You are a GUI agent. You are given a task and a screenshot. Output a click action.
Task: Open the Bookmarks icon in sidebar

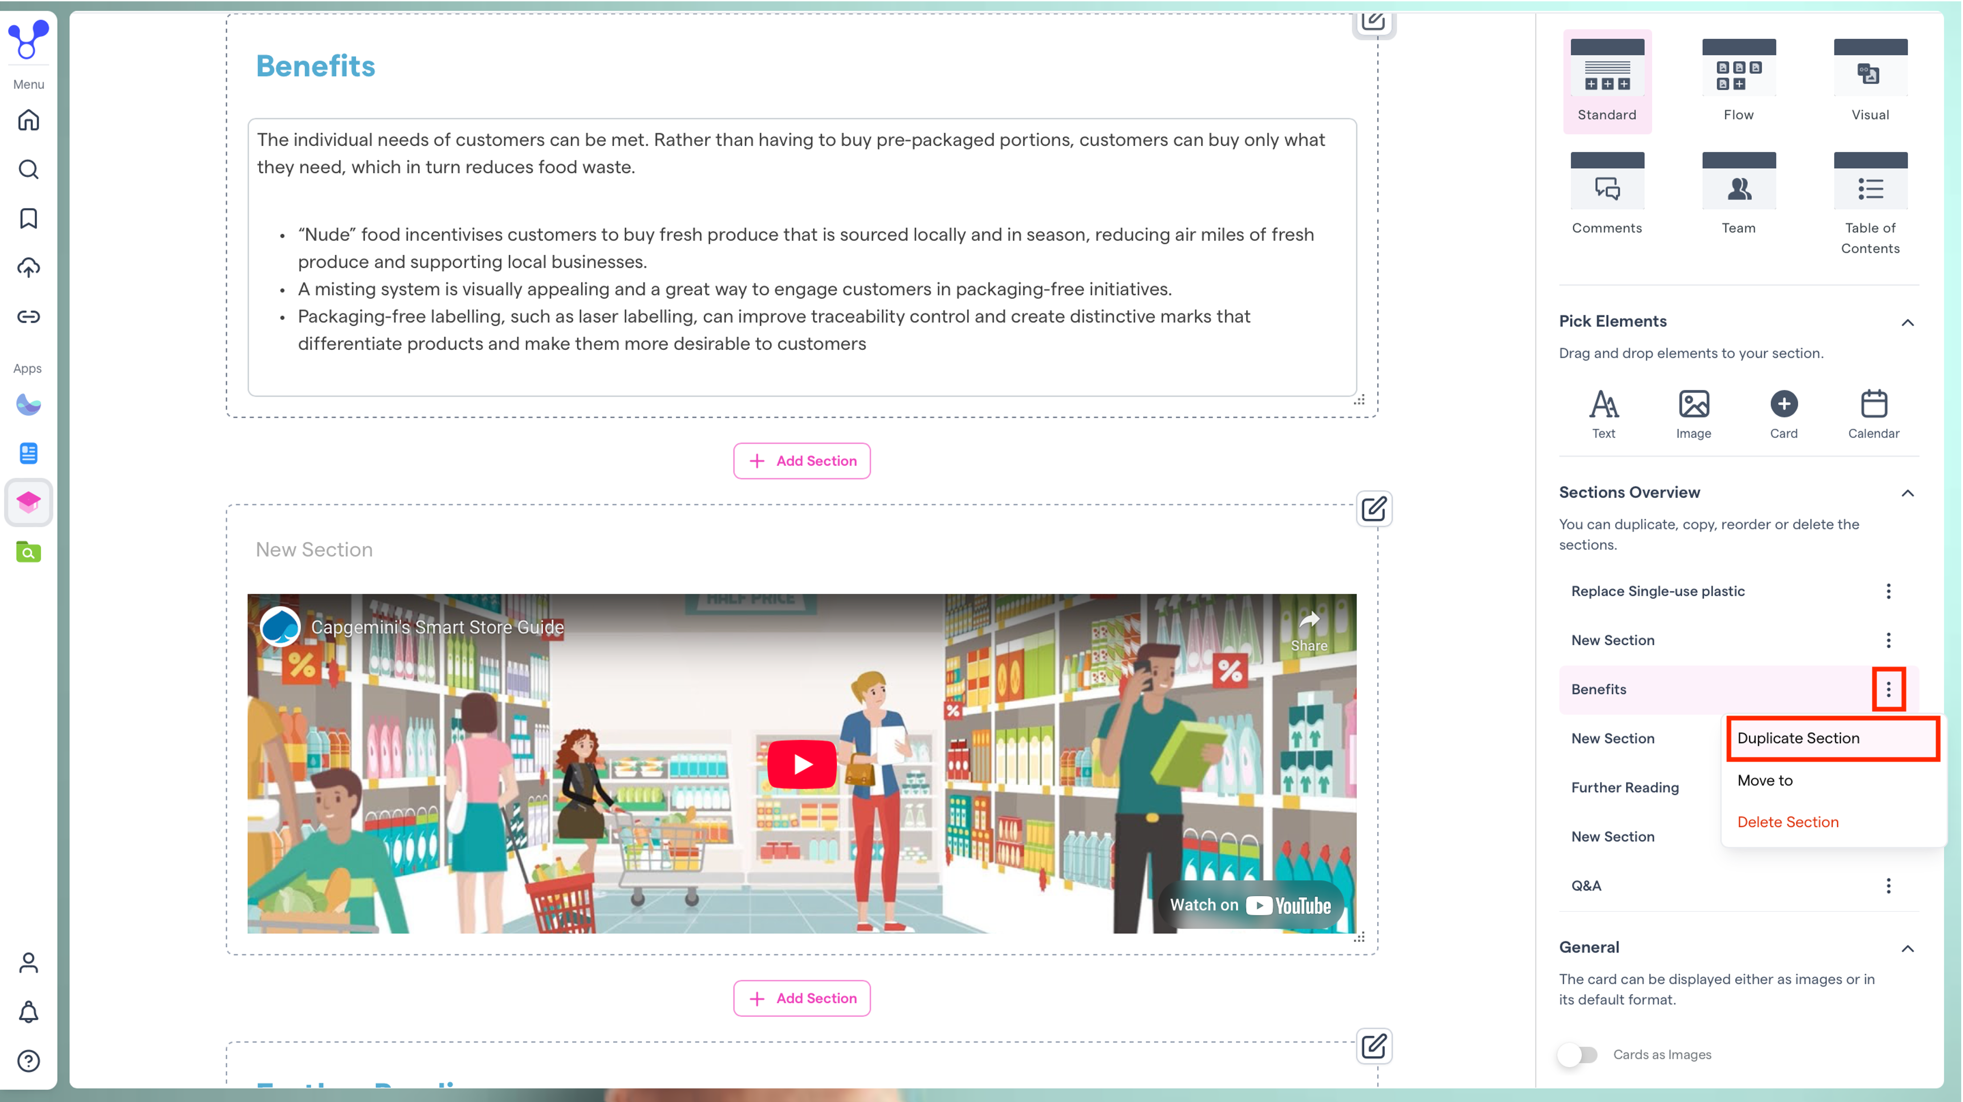(28, 219)
